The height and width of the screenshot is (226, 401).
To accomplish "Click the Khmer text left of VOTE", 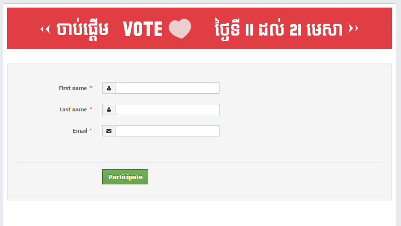I will click(x=83, y=29).
